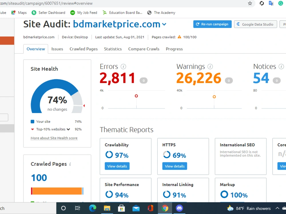286x214 pixels.
Task: Expand the bdmarketprice.com project dropdown arrow
Action: (164, 24)
